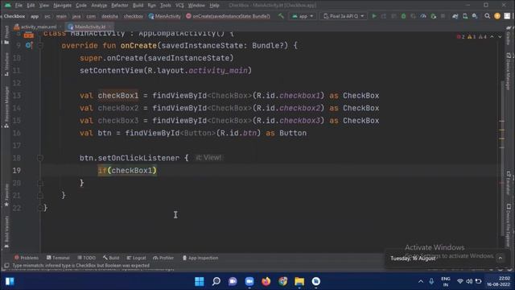The image size is (515, 290).
Task: Click the checkbox breadcrumb in the navigation bar
Action: [133, 16]
